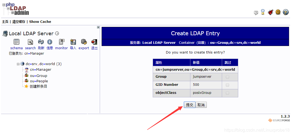Click the Show Cache menu link
This screenshot has height=135, width=292.
tap(40, 22)
